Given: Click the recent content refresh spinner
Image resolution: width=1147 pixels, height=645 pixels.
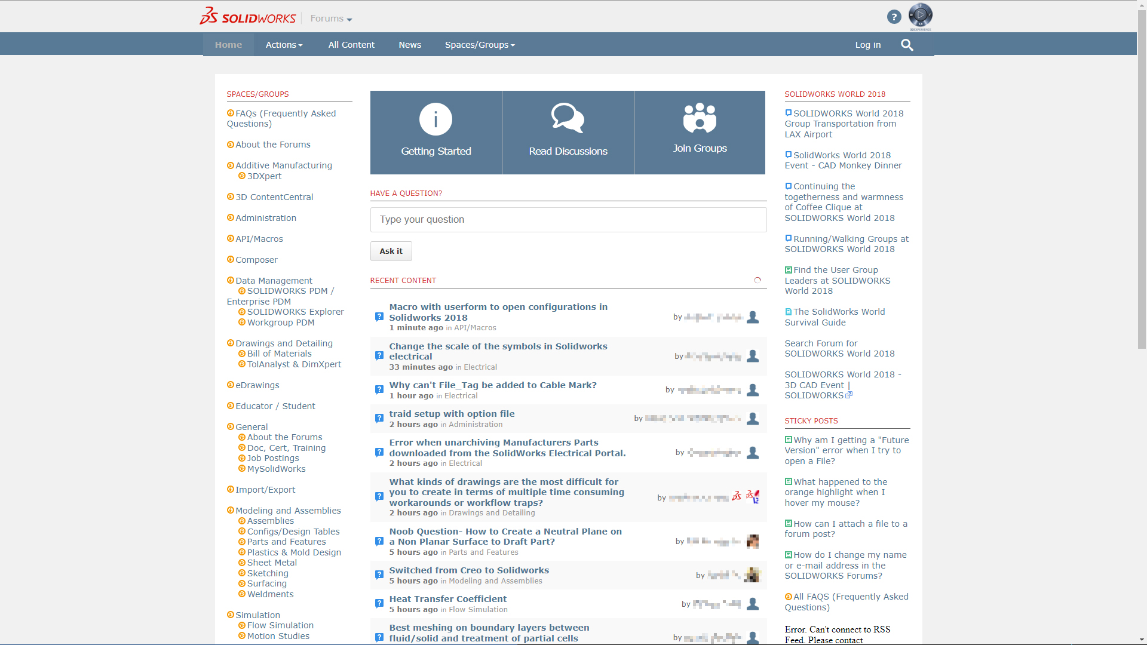Looking at the screenshot, I should coord(757,280).
